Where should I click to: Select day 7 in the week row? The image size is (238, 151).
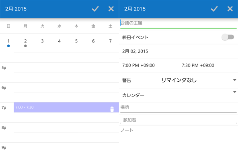110,41
